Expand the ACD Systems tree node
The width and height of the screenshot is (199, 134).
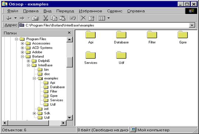pyautogui.click(x=22, y=48)
